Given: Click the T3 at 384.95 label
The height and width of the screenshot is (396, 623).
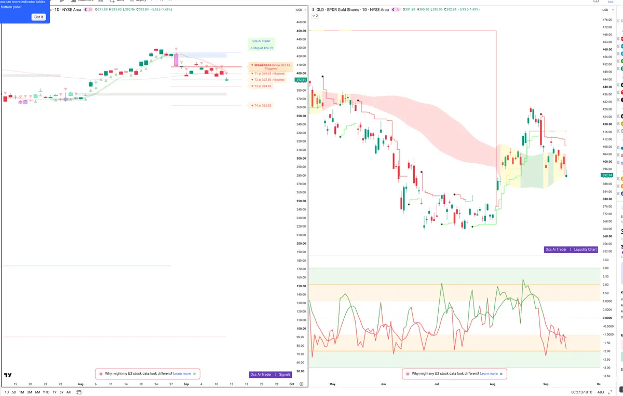Looking at the screenshot, I should [x=261, y=86].
